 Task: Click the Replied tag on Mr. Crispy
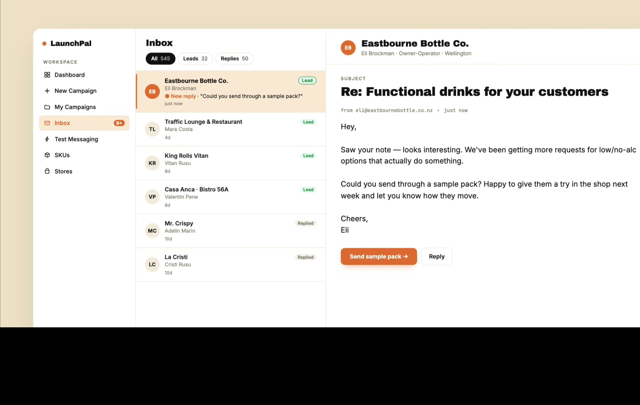point(306,223)
